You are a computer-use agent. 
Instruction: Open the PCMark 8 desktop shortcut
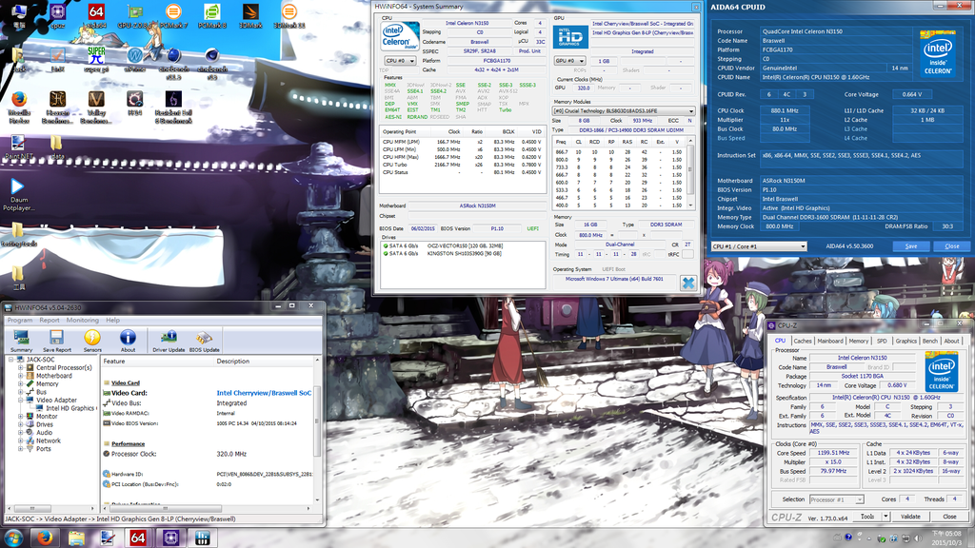click(212, 16)
